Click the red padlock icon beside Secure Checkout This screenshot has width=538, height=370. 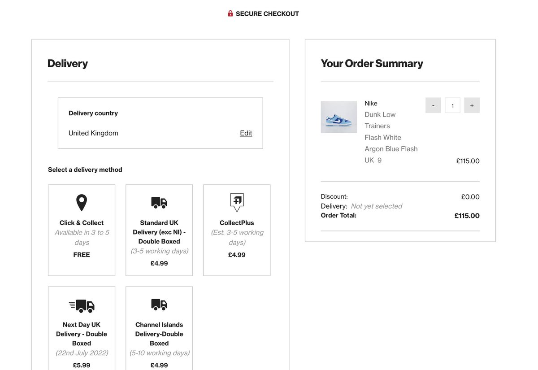click(x=230, y=13)
